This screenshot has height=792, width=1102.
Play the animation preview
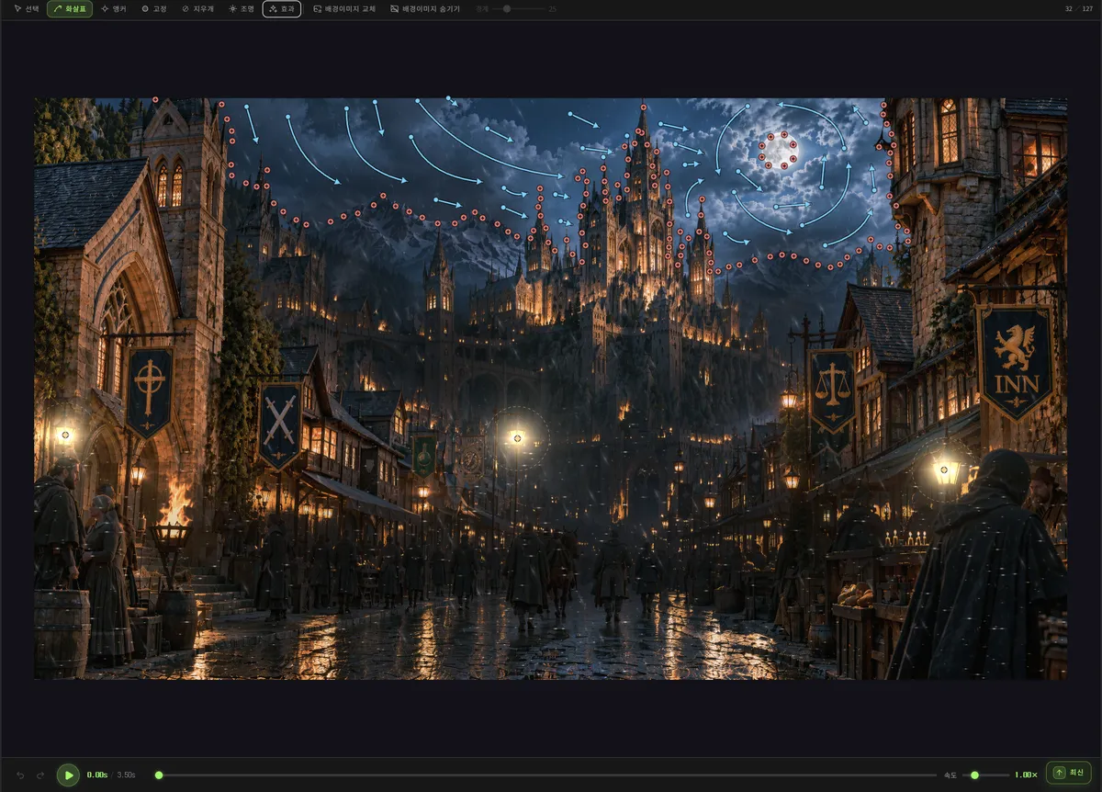click(68, 775)
